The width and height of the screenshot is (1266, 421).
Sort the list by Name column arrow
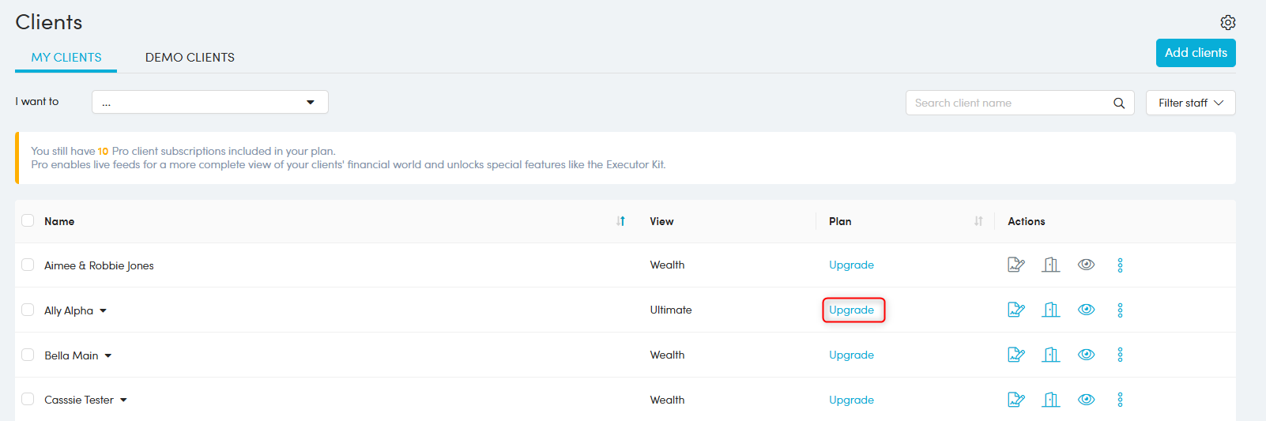[620, 221]
